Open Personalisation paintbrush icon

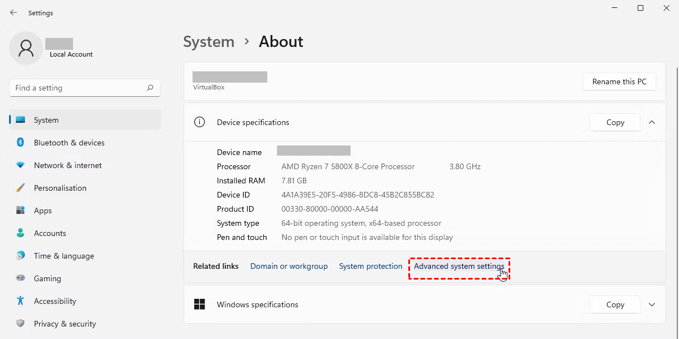pos(20,188)
